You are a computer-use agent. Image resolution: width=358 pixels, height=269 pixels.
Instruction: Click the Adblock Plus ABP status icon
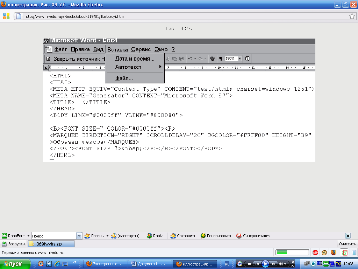coord(315,253)
